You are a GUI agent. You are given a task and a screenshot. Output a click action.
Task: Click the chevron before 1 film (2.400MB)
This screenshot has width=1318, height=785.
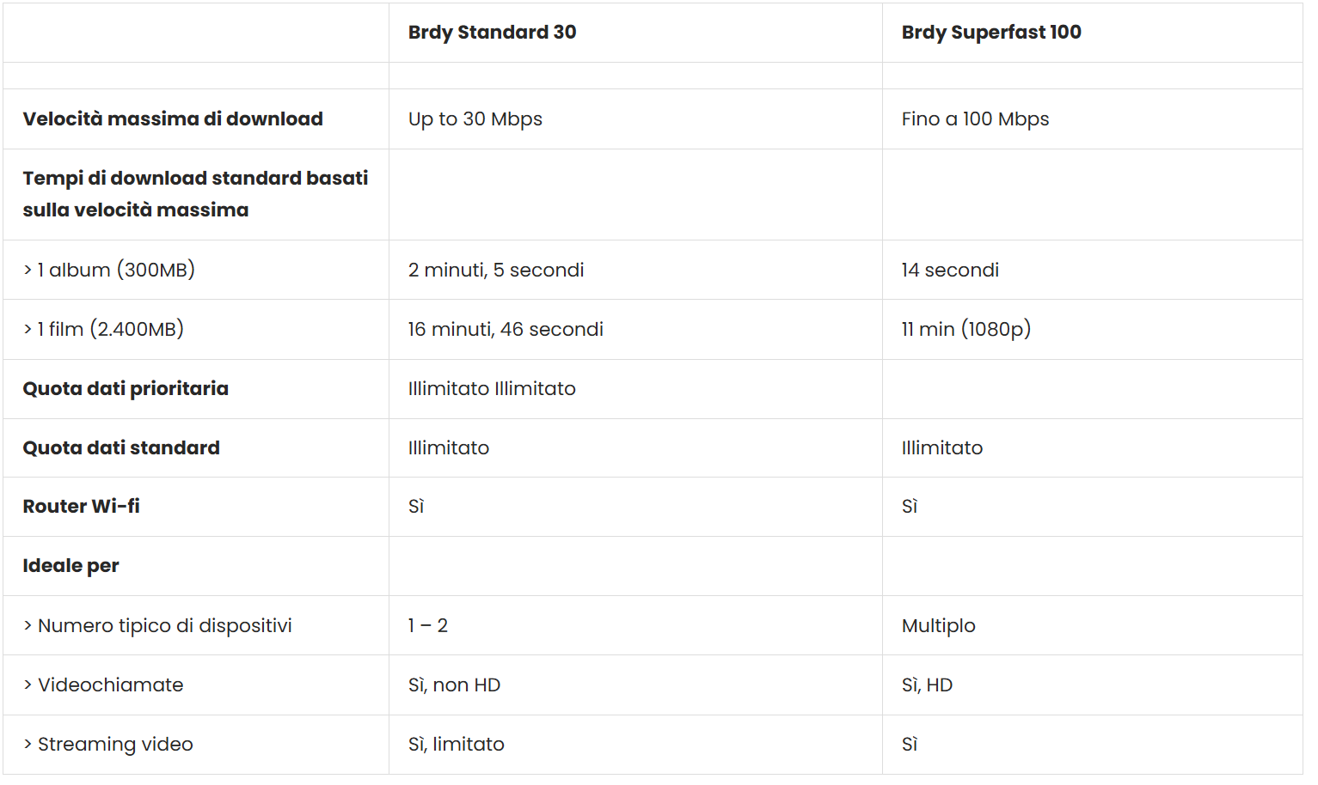pos(28,330)
